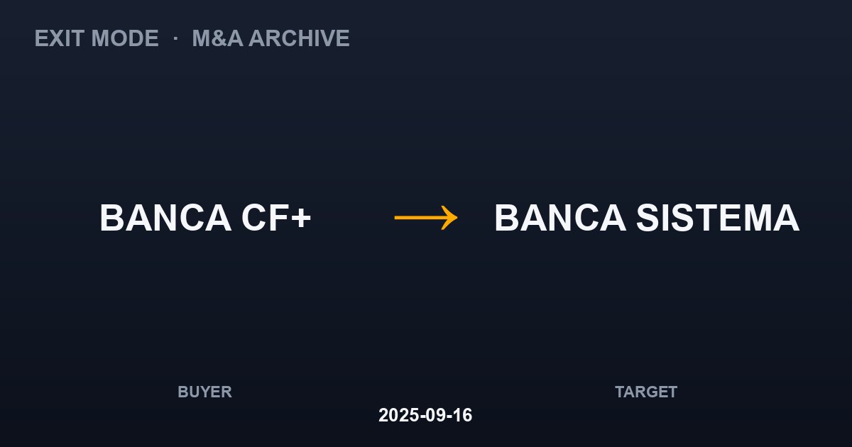852x447 pixels.
Task: Click the M&A text in the header
Action: [x=217, y=38]
